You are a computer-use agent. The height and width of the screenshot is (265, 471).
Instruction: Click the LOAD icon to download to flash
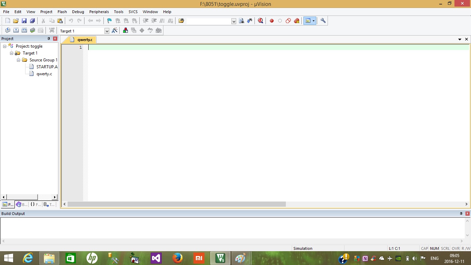click(52, 30)
